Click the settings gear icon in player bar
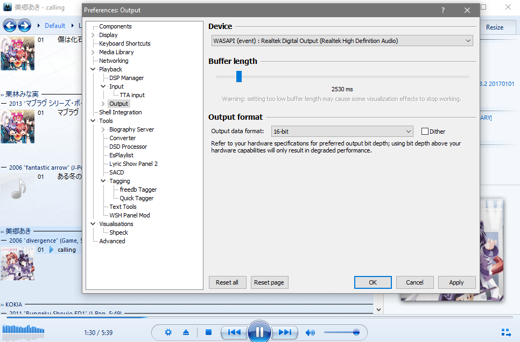The height and width of the screenshot is (342, 520). point(168,332)
